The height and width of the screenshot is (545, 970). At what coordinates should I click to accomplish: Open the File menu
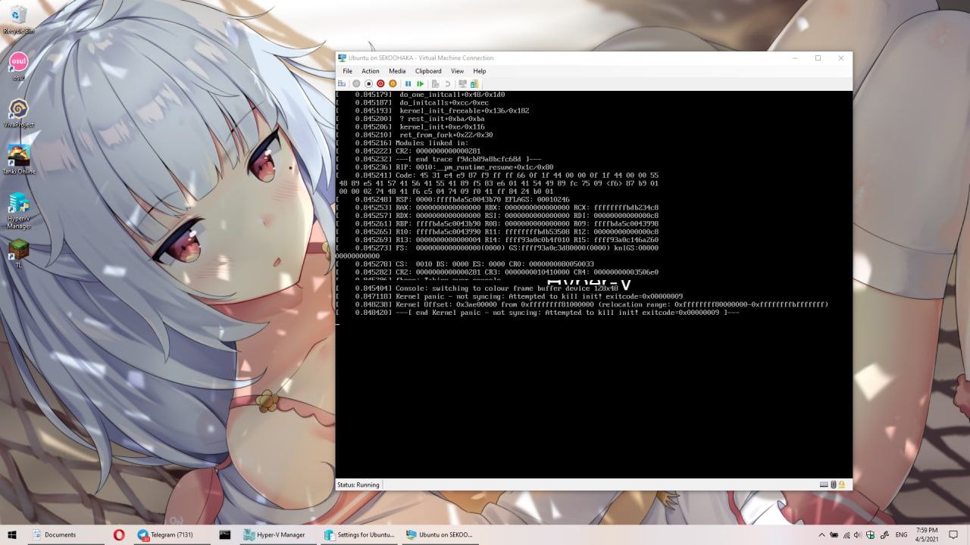[x=347, y=71]
